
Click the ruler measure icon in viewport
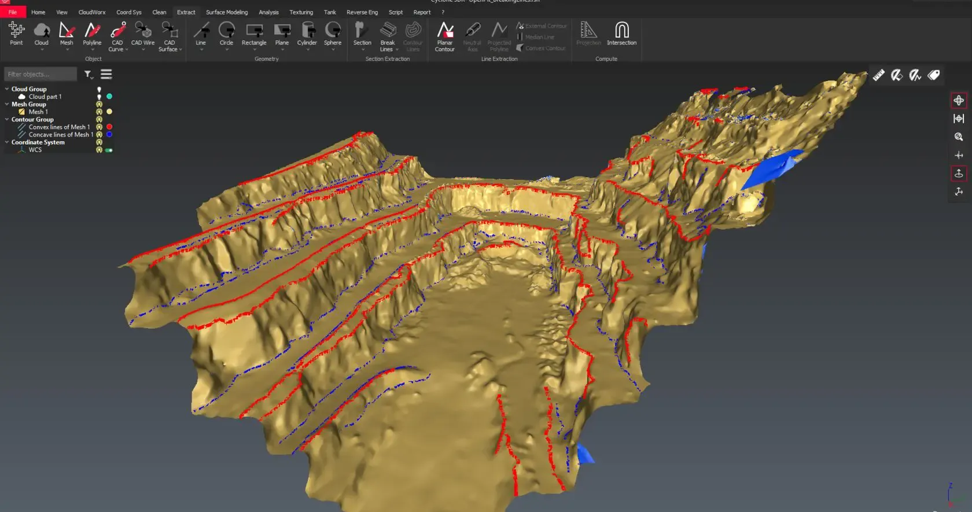(878, 75)
